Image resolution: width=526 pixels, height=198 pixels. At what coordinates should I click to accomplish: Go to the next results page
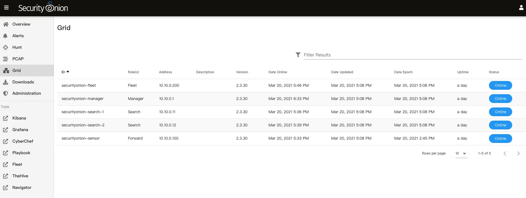(x=518, y=153)
